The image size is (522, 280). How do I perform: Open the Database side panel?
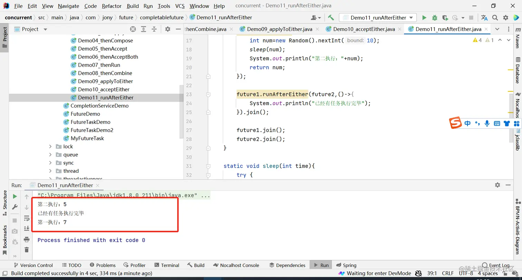518,71
